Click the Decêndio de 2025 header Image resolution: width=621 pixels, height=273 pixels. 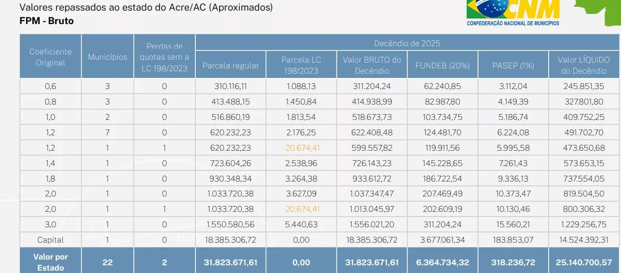point(407,43)
